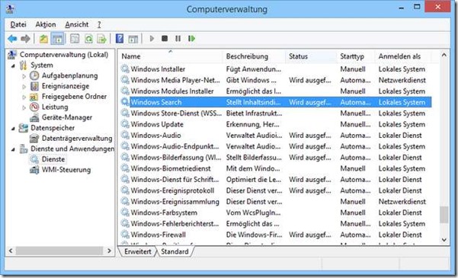The height and width of the screenshot is (278, 458).
Task: Sort by the Anmelden als column header
Action: 402,56
